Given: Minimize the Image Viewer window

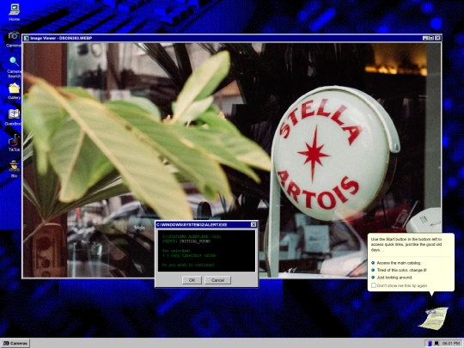Looking at the screenshot, I should [x=425, y=38].
